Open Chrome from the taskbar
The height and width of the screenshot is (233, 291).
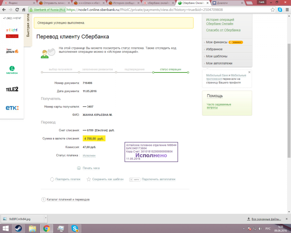pyautogui.click(x=47, y=229)
